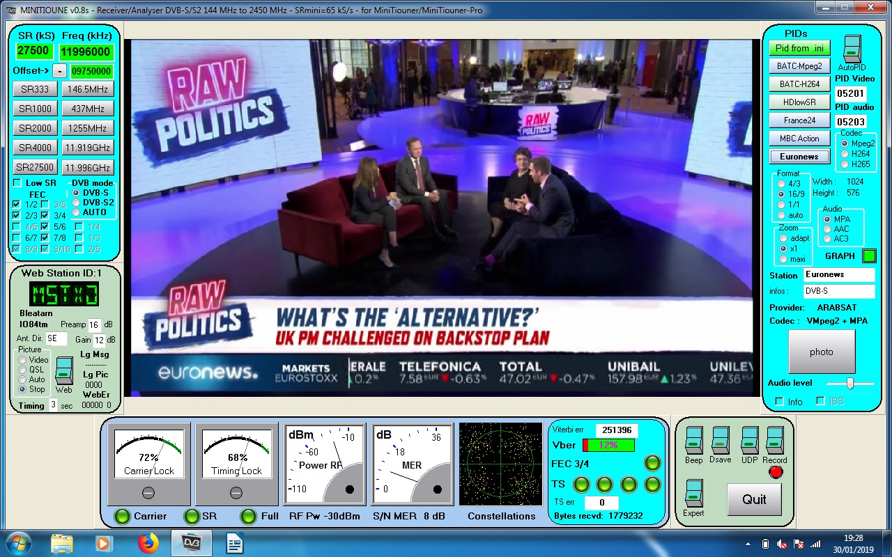Select H265 codec radio button
The height and width of the screenshot is (557, 892).
click(845, 164)
